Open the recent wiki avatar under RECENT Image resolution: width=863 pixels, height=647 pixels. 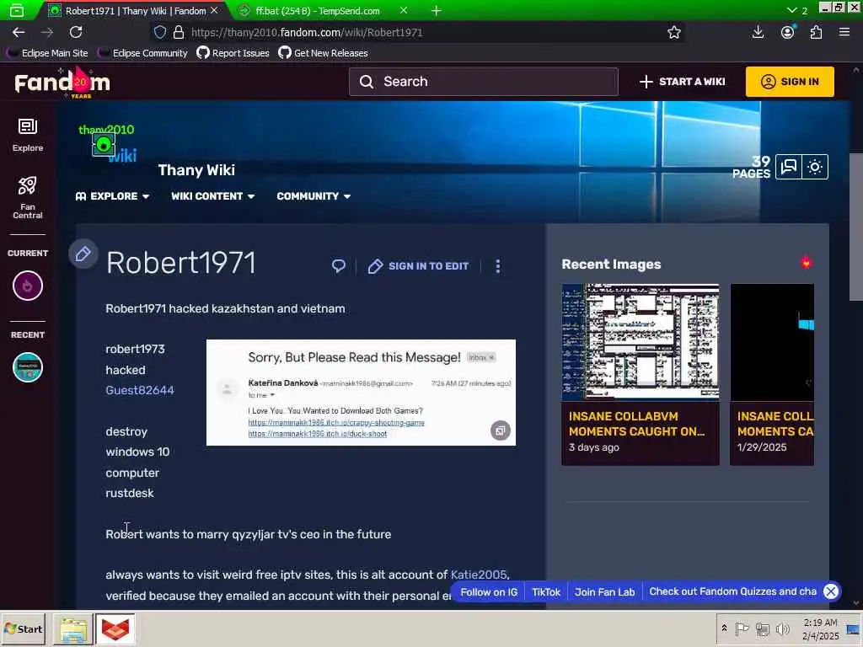click(x=28, y=367)
